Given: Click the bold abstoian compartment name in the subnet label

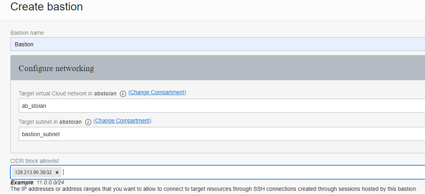Looking at the screenshot, I should 71,122.
